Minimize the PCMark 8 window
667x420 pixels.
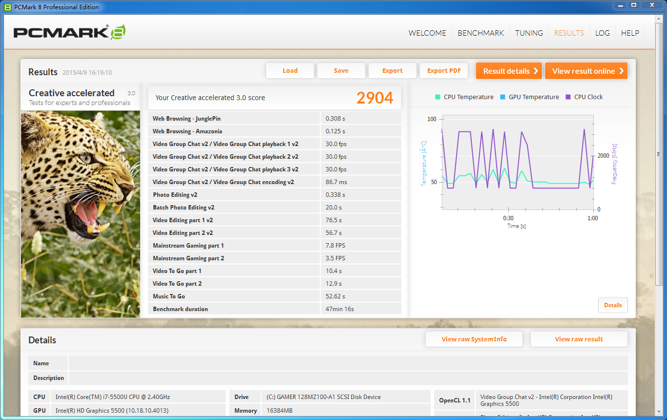click(x=620, y=5)
